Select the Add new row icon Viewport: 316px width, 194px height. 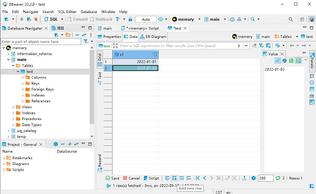(174, 178)
